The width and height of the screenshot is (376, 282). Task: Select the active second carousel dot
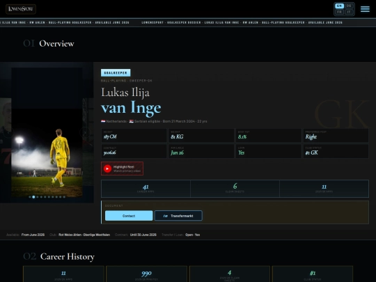(x=33, y=197)
